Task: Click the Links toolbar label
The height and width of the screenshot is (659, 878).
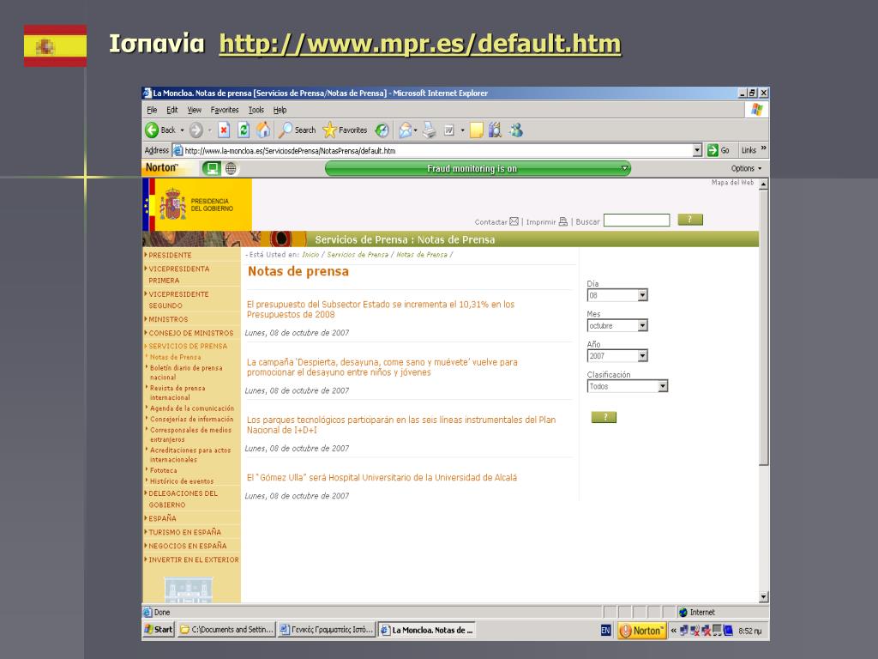Action: tap(749, 150)
